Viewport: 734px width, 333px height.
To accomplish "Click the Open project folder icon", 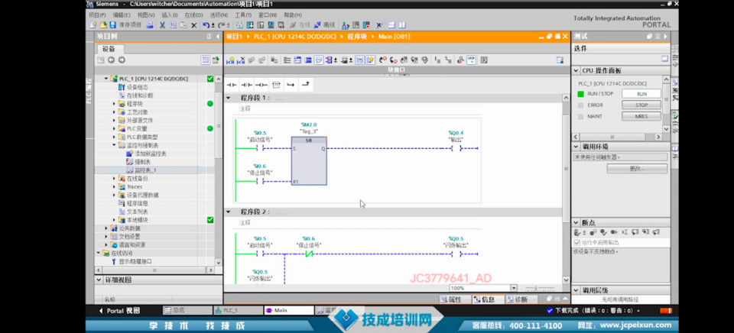I will click(103, 25).
